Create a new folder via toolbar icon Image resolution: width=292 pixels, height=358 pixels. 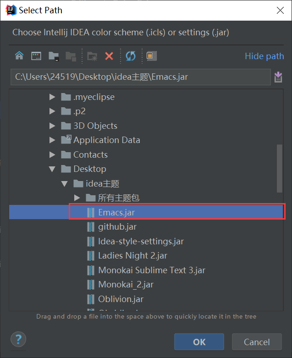point(92,56)
